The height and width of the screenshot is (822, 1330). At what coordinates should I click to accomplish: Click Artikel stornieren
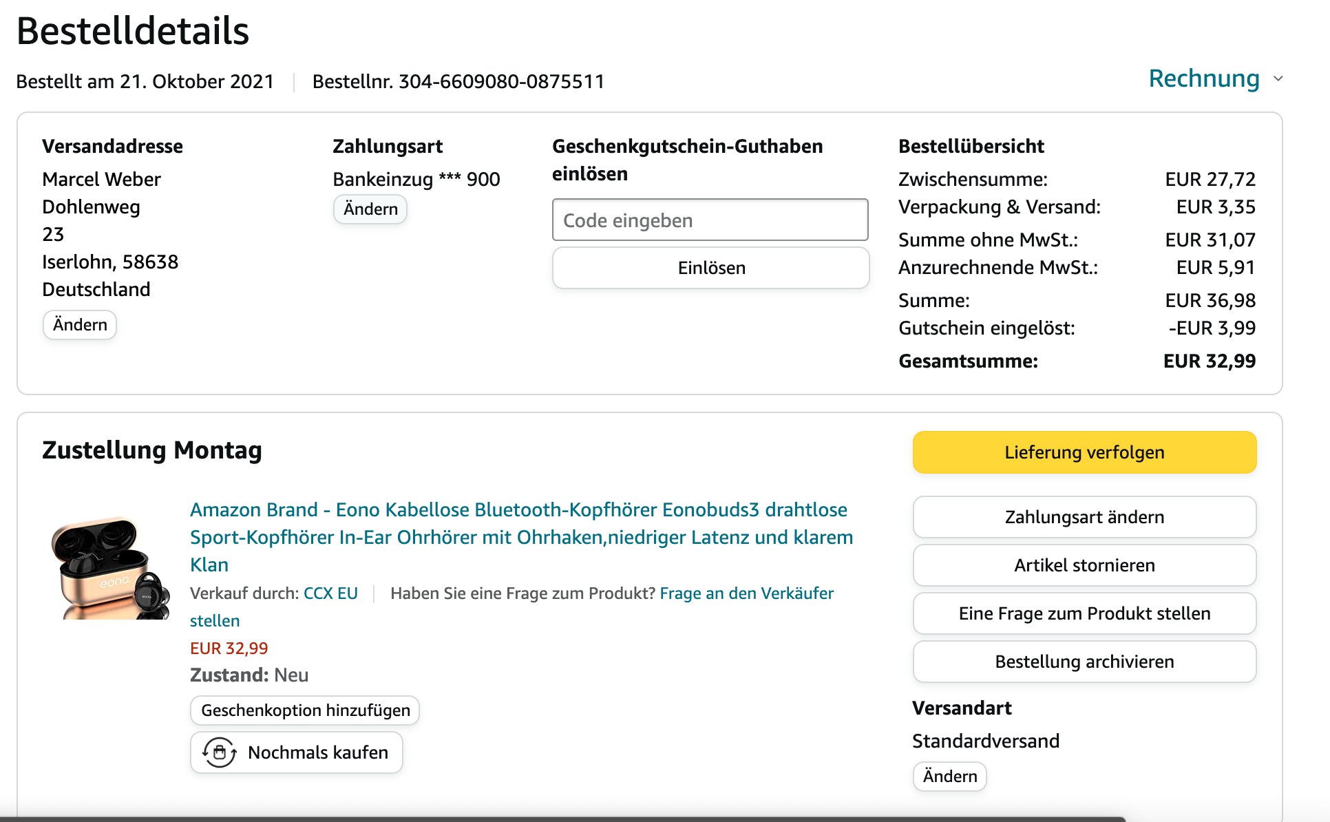pyautogui.click(x=1084, y=565)
